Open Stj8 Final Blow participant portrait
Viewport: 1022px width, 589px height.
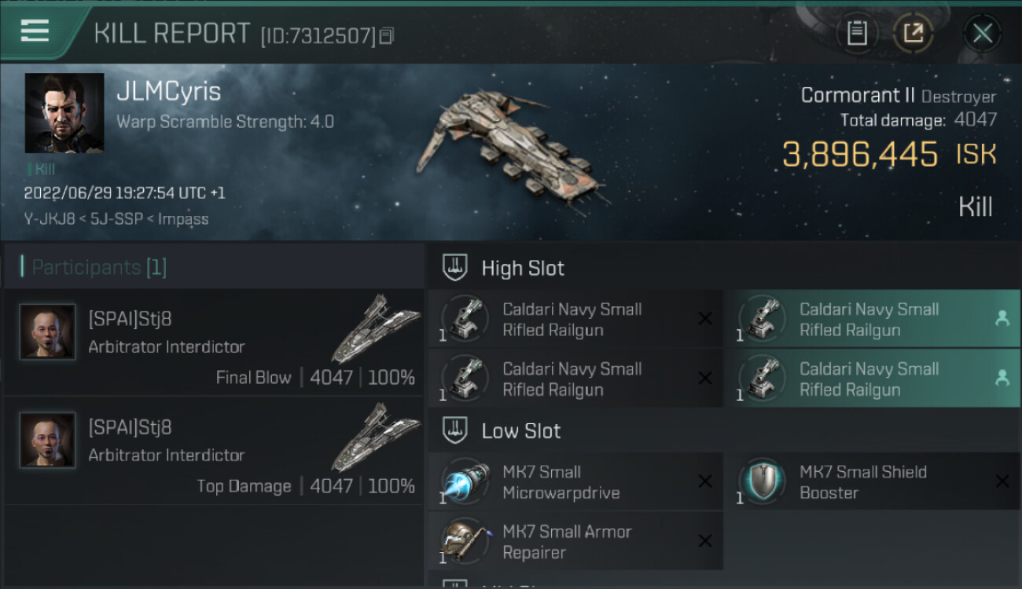[47, 332]
